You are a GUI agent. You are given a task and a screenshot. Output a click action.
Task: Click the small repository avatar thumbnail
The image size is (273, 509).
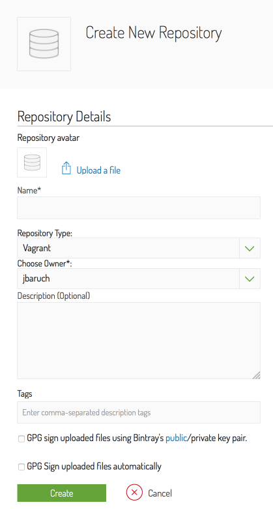click(x=32, y=162)
